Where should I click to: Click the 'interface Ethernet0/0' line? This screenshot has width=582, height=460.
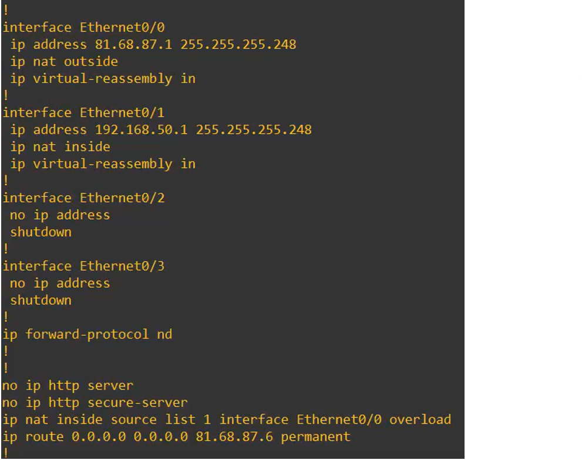pos(84,27)
